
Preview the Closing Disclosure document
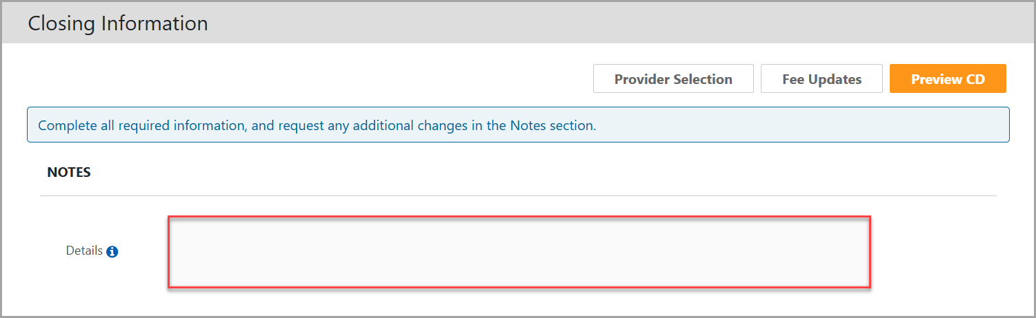(947, 78)
